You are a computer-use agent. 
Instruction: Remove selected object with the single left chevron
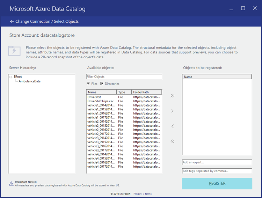(x=173, y=126)
